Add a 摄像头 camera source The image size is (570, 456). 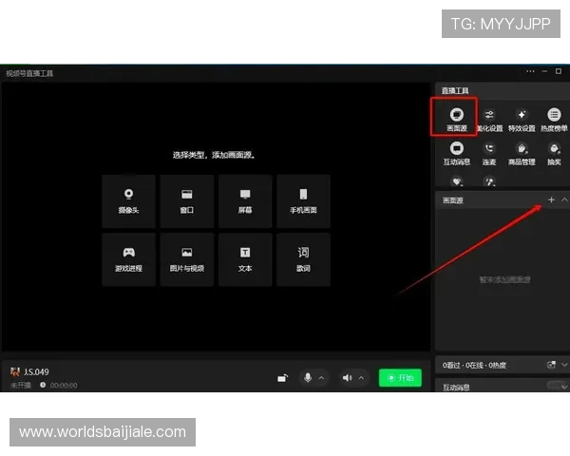(x=129, y=200)
